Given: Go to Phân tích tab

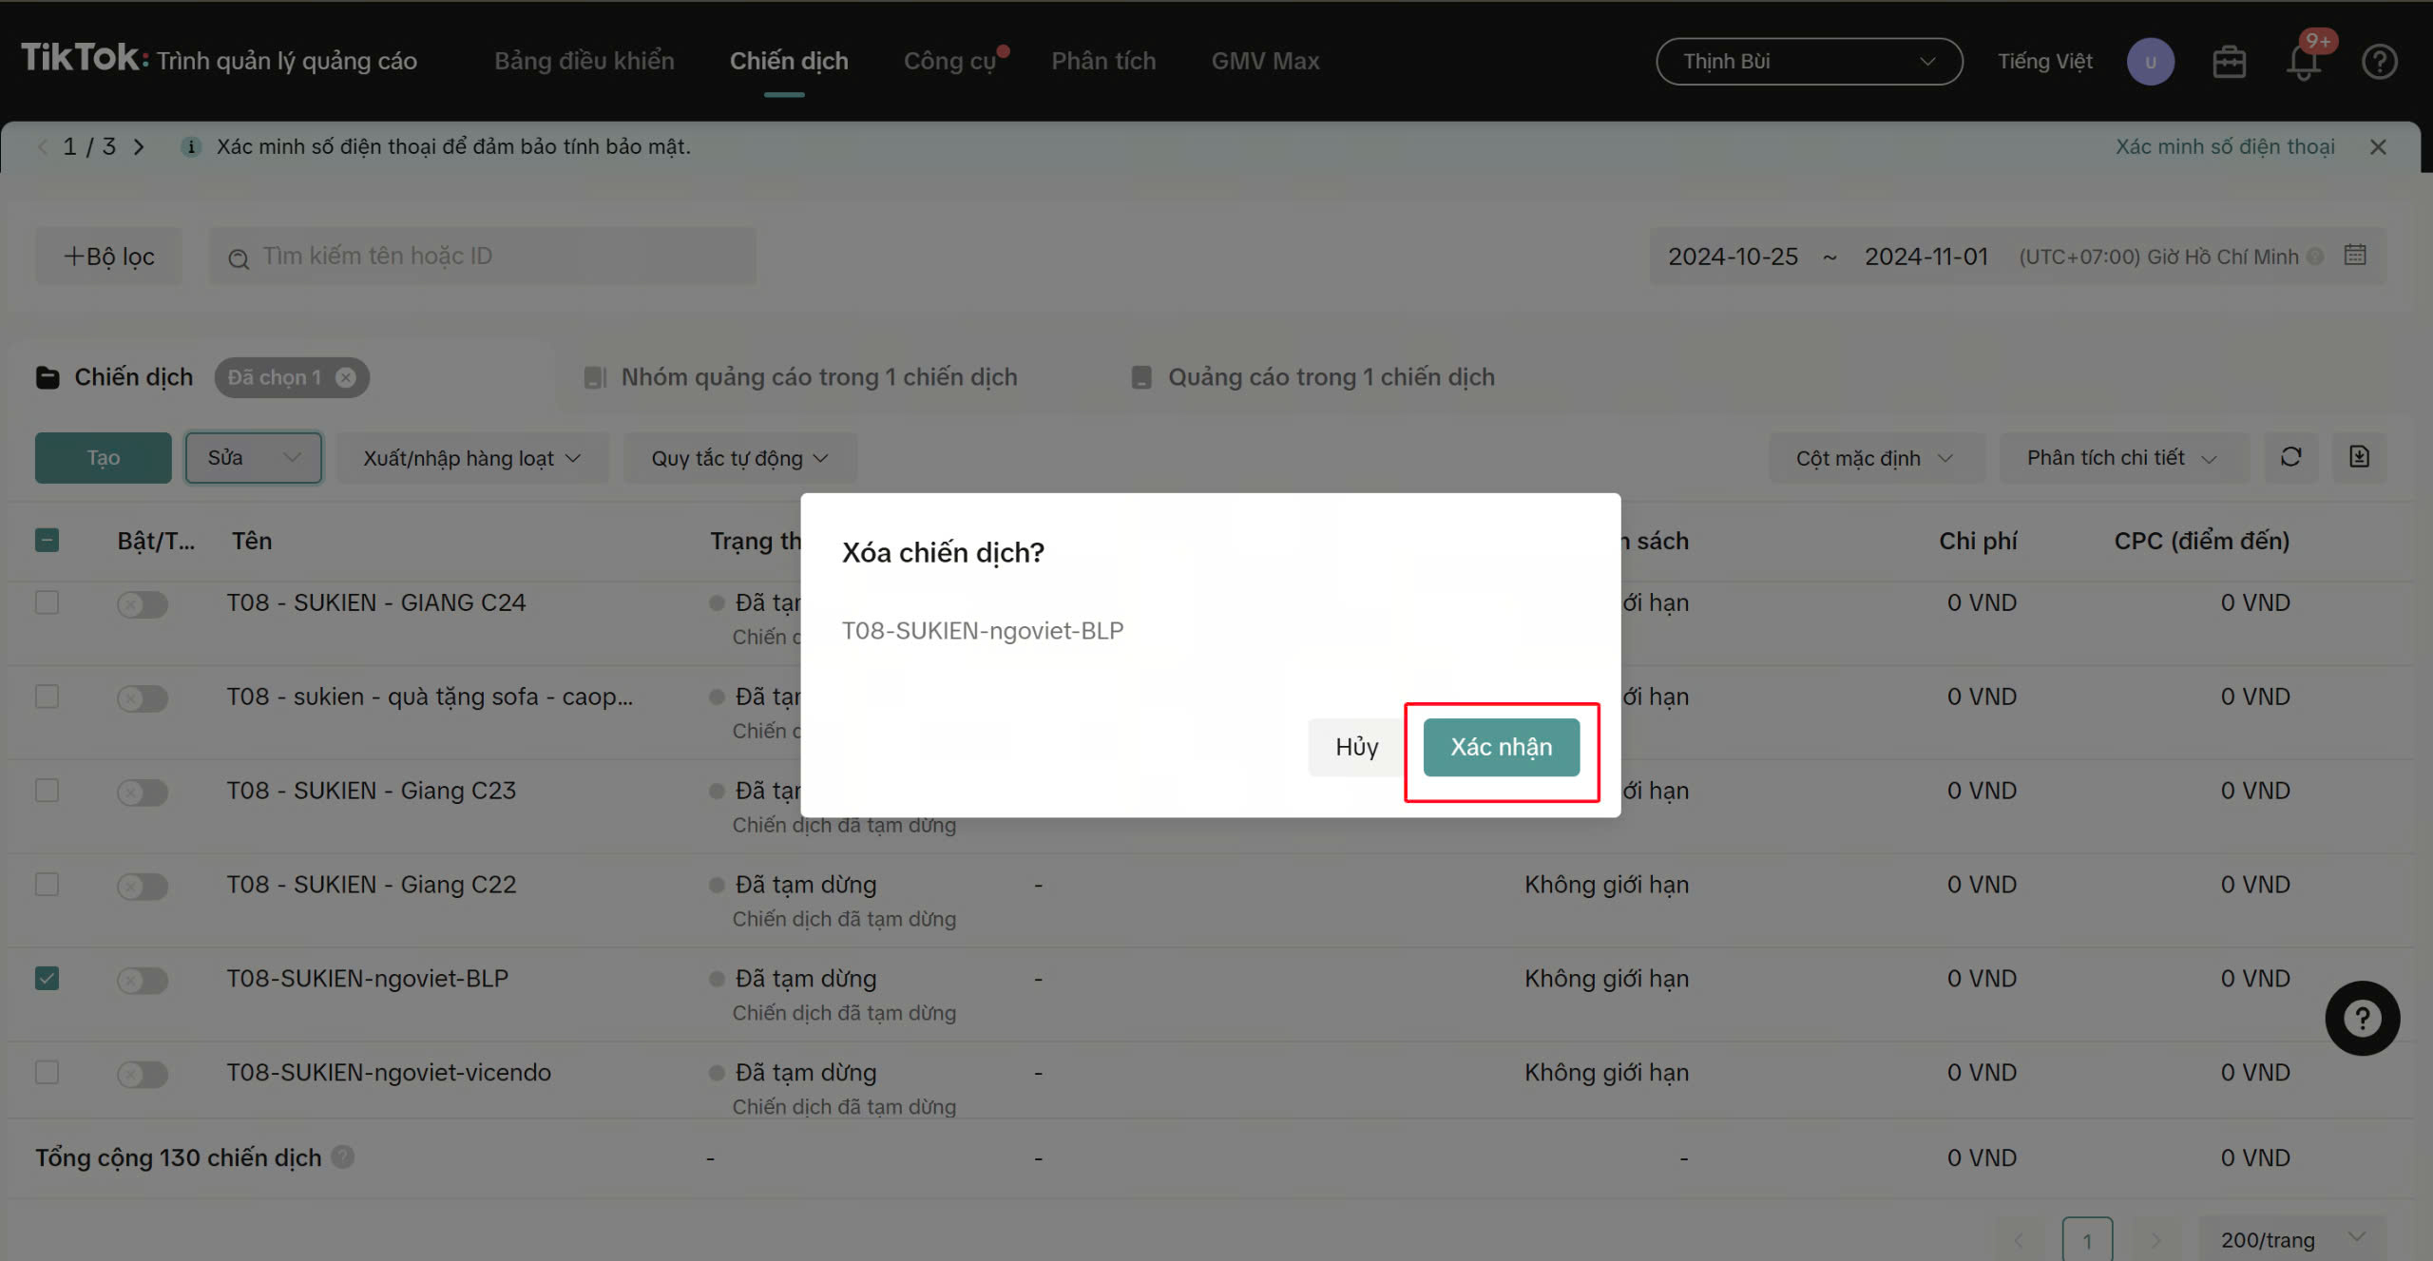Looking at the screenshot, I should click(1103, 61).
